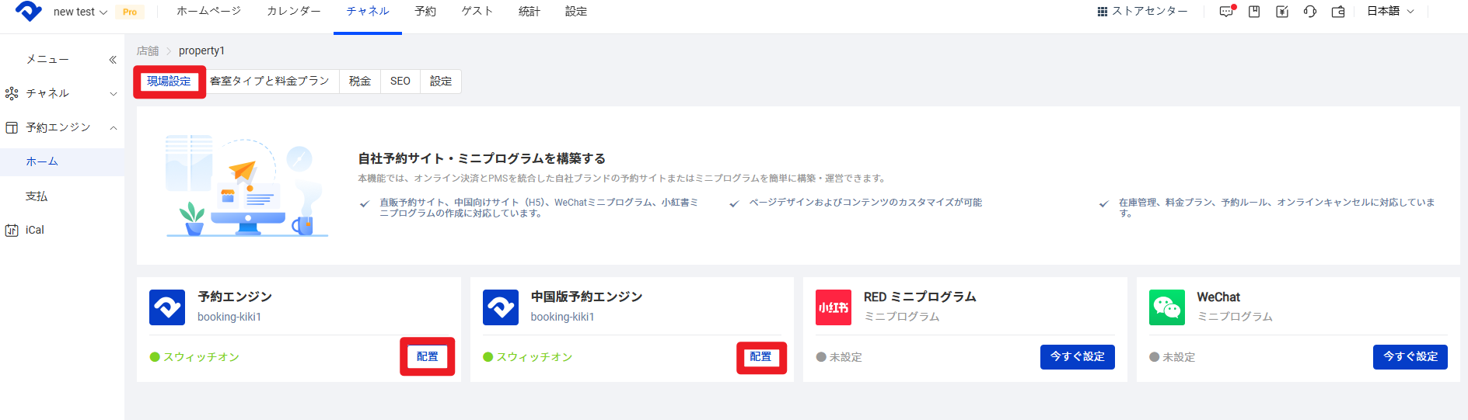Open the 日本語 language dropdown

1390,12
